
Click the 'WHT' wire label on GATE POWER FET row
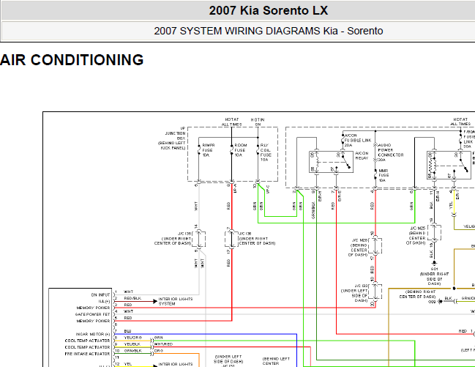[128, 311]
